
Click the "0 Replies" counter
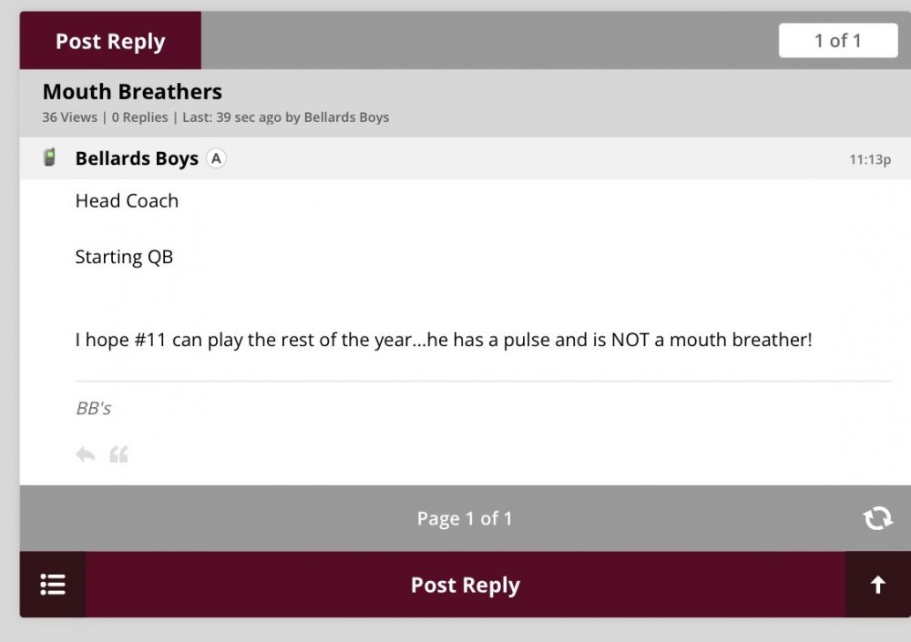(139, 117)
